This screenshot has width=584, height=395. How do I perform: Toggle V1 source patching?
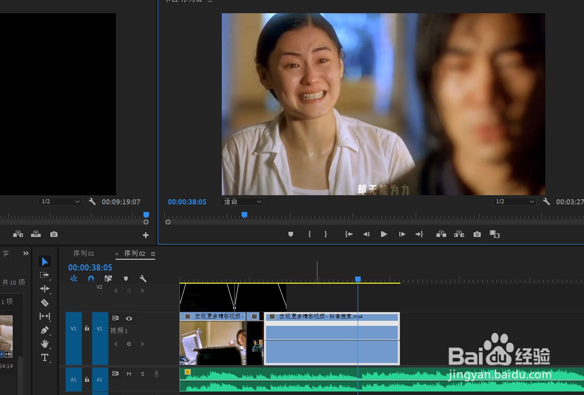73,339
